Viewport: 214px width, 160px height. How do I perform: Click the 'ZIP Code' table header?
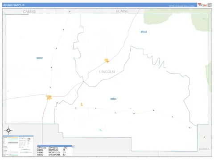(42, 148)
